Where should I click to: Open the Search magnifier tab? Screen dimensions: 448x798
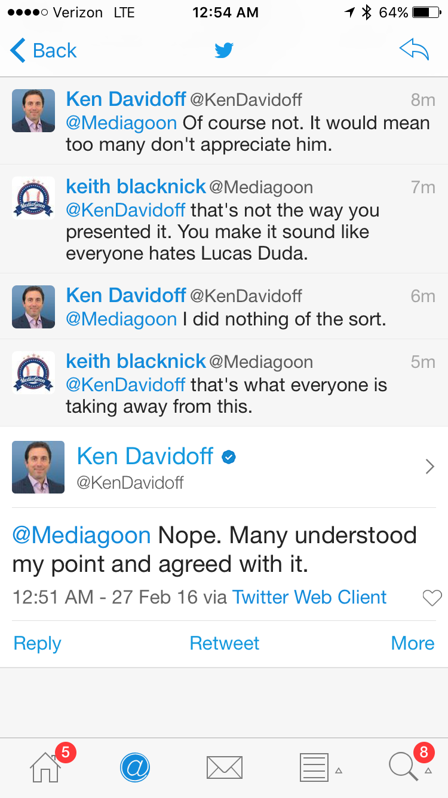coord(403,767)
